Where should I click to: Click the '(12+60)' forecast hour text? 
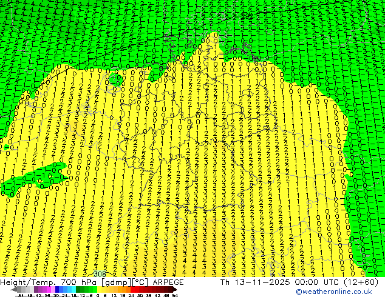coord(361,282)
